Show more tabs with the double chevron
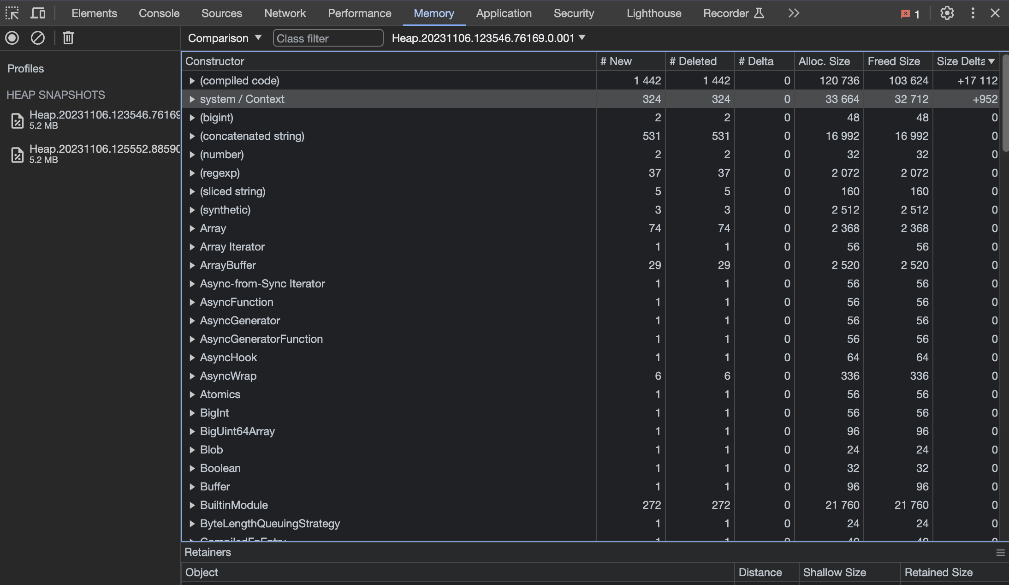 pos(793,13)
